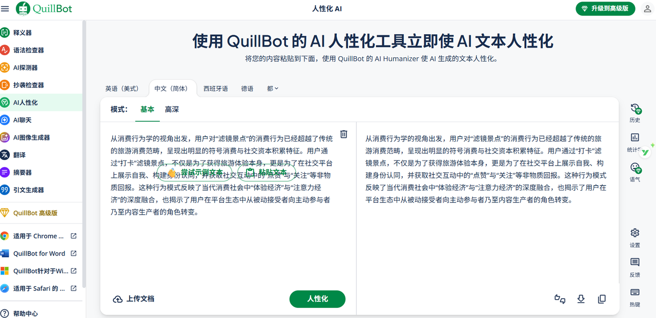Open 语气 tone panel icon
656x318 pixels.
(x=635, y=168)
